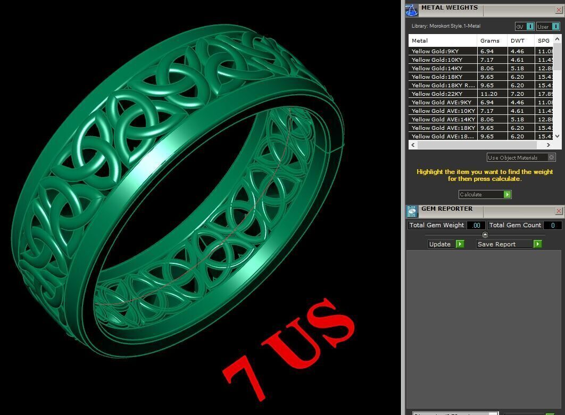Select the Yellow Gold AVE:9KY row

tap(481, 102)
